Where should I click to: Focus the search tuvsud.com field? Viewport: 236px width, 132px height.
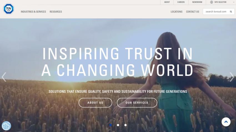[216, 12]
